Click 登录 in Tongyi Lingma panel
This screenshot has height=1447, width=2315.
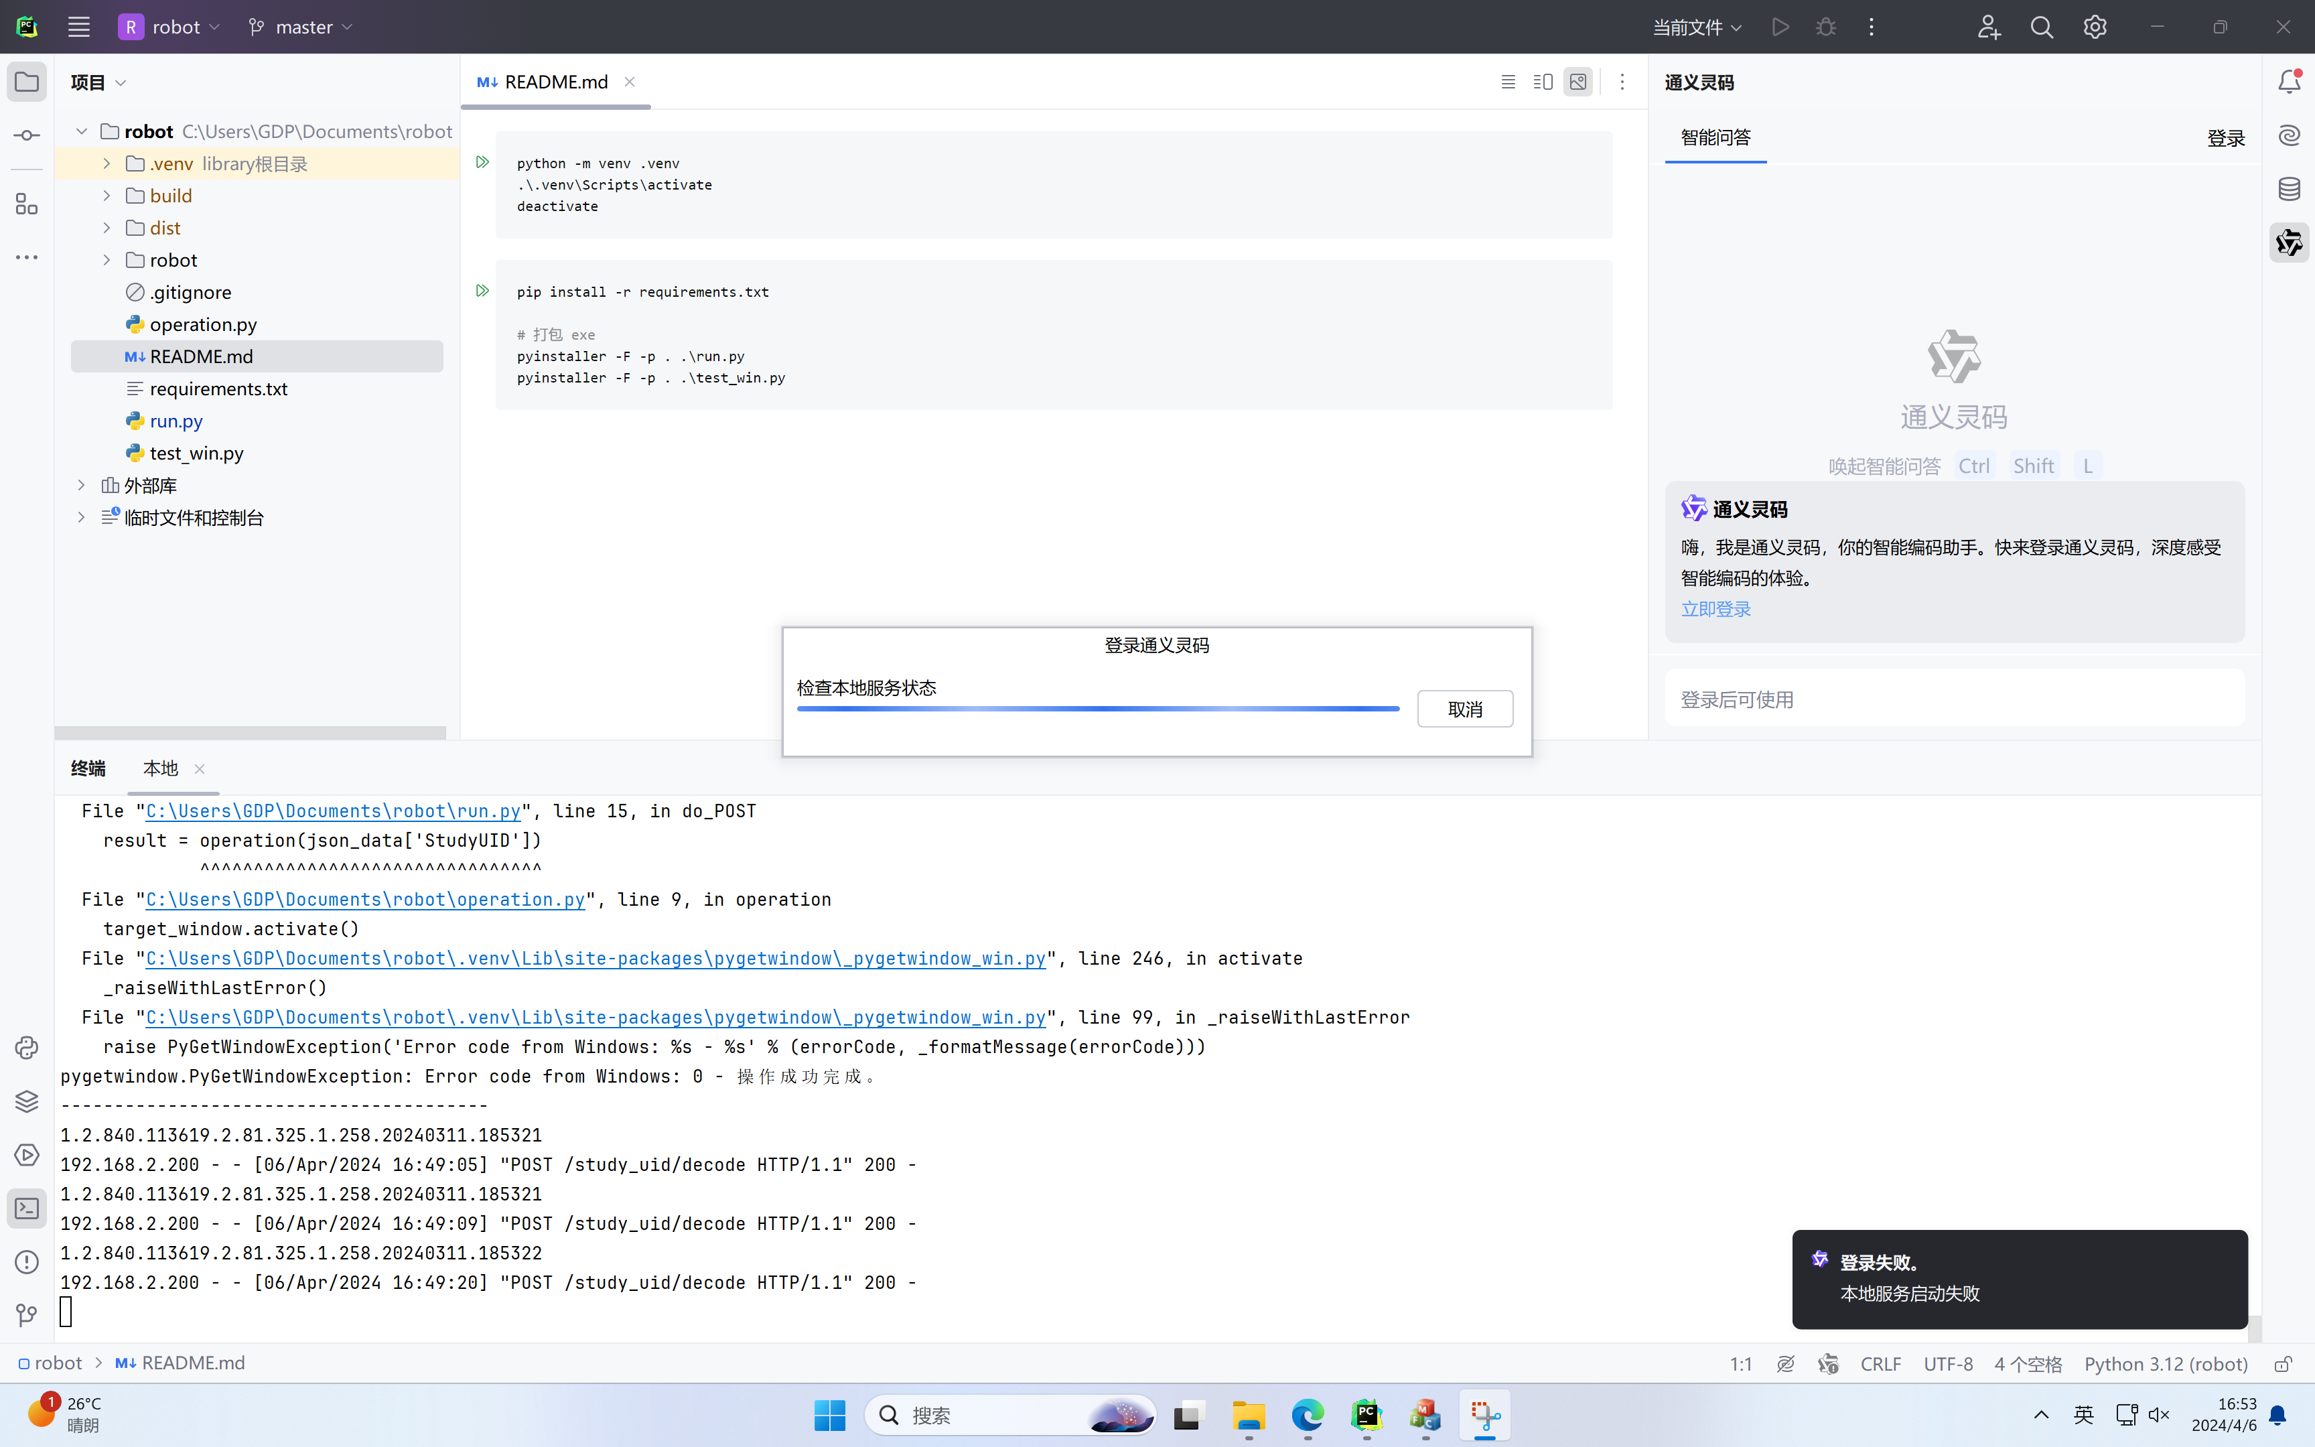coord(2225,139)
